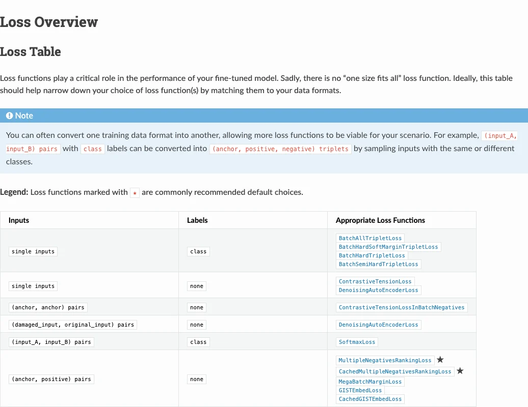This screenshot has width=528, height=407.
Task: Click the "class" label in the SoftmaxLoss row
Action: pyautogui.click(x=198, y=342)
